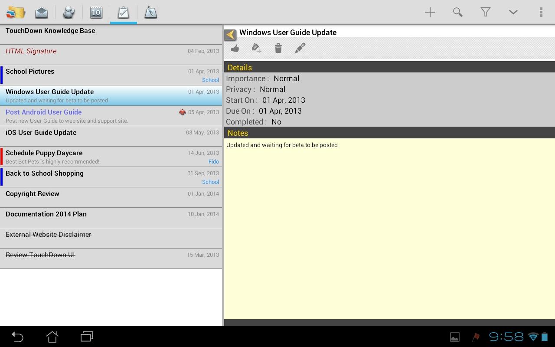Viewport: 555px width, 347px height.
Task: Click the 9:58 system clock
Action: click(506, 337)
